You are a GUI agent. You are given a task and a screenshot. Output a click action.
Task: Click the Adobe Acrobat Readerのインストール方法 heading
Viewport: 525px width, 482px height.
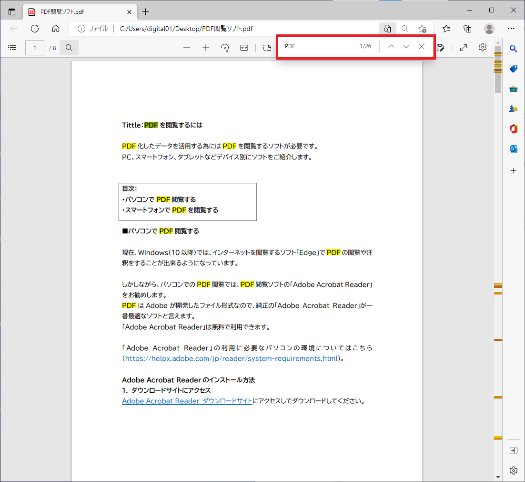point(188,380)
